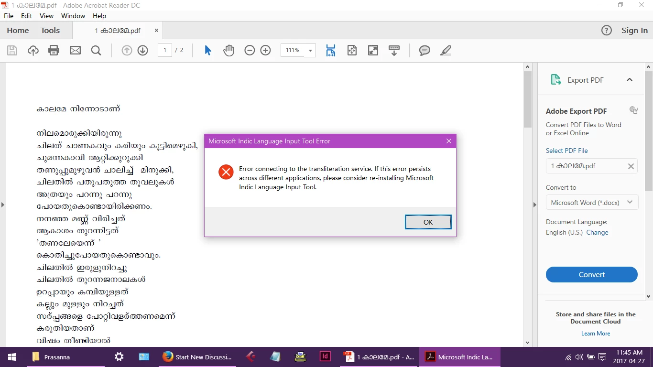Open the Action Center notification icon

pos(602,357)
